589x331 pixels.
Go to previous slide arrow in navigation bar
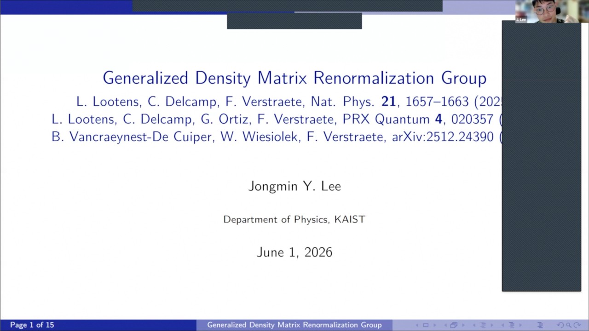(417, 325)
